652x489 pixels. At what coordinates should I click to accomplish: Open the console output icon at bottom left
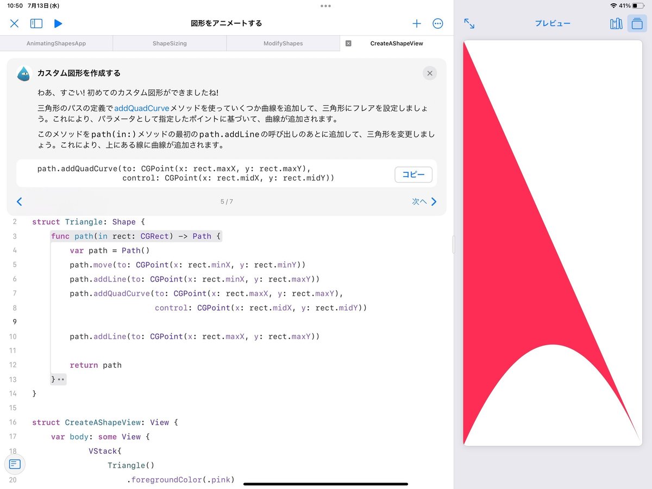pos(15,464)
